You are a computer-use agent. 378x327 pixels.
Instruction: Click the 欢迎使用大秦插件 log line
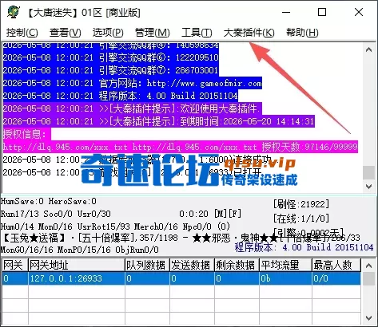pyautogui.click(x=133, y=108)
